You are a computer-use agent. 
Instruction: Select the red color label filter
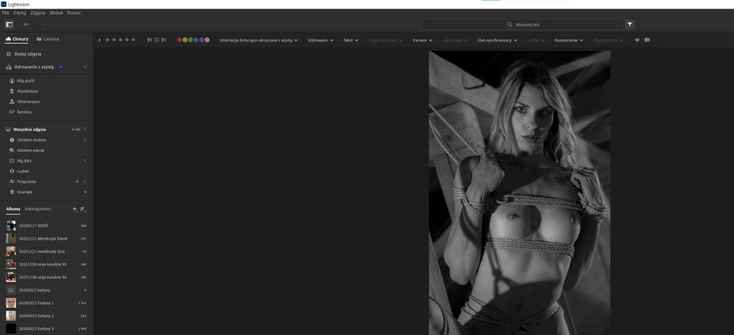(x=179, y=40)
